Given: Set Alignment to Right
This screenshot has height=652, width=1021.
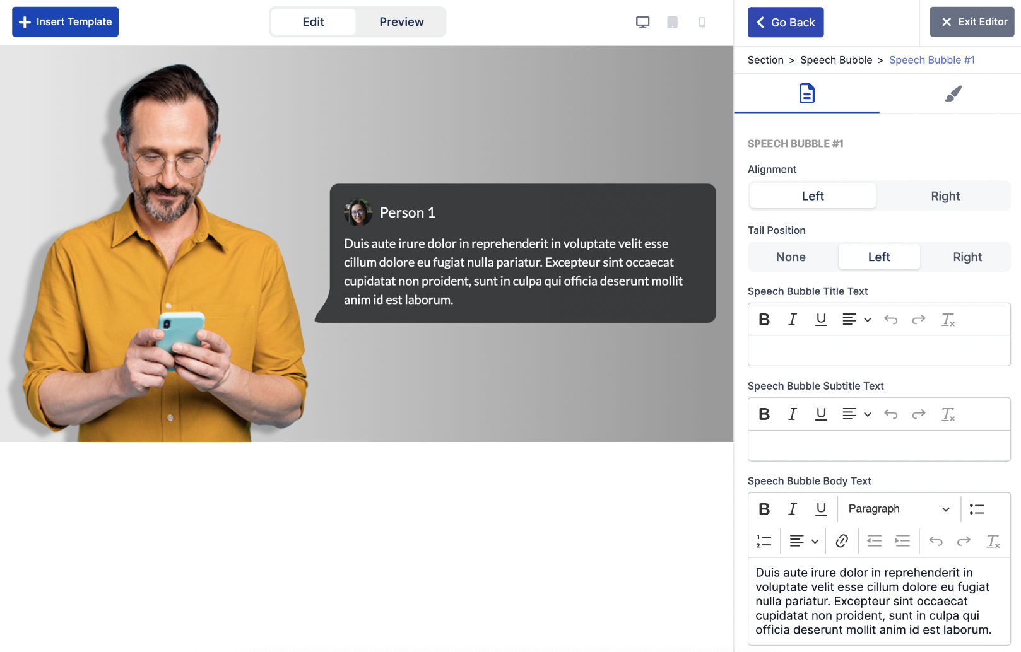Looking at the screenshot, I should [945, 196].
